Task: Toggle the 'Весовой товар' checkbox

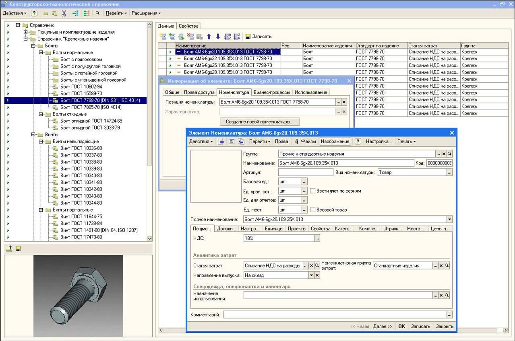Action: coord(312,210)
